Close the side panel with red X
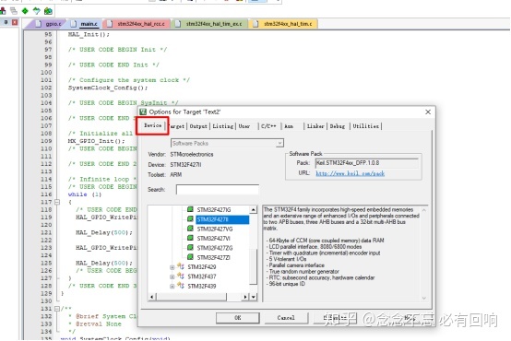This screenshot has height=341, width=511. [x=15, y=22]
